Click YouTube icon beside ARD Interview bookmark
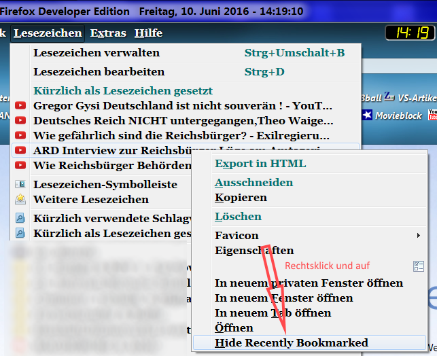This screenshot has height=356, width=437. 20,150
